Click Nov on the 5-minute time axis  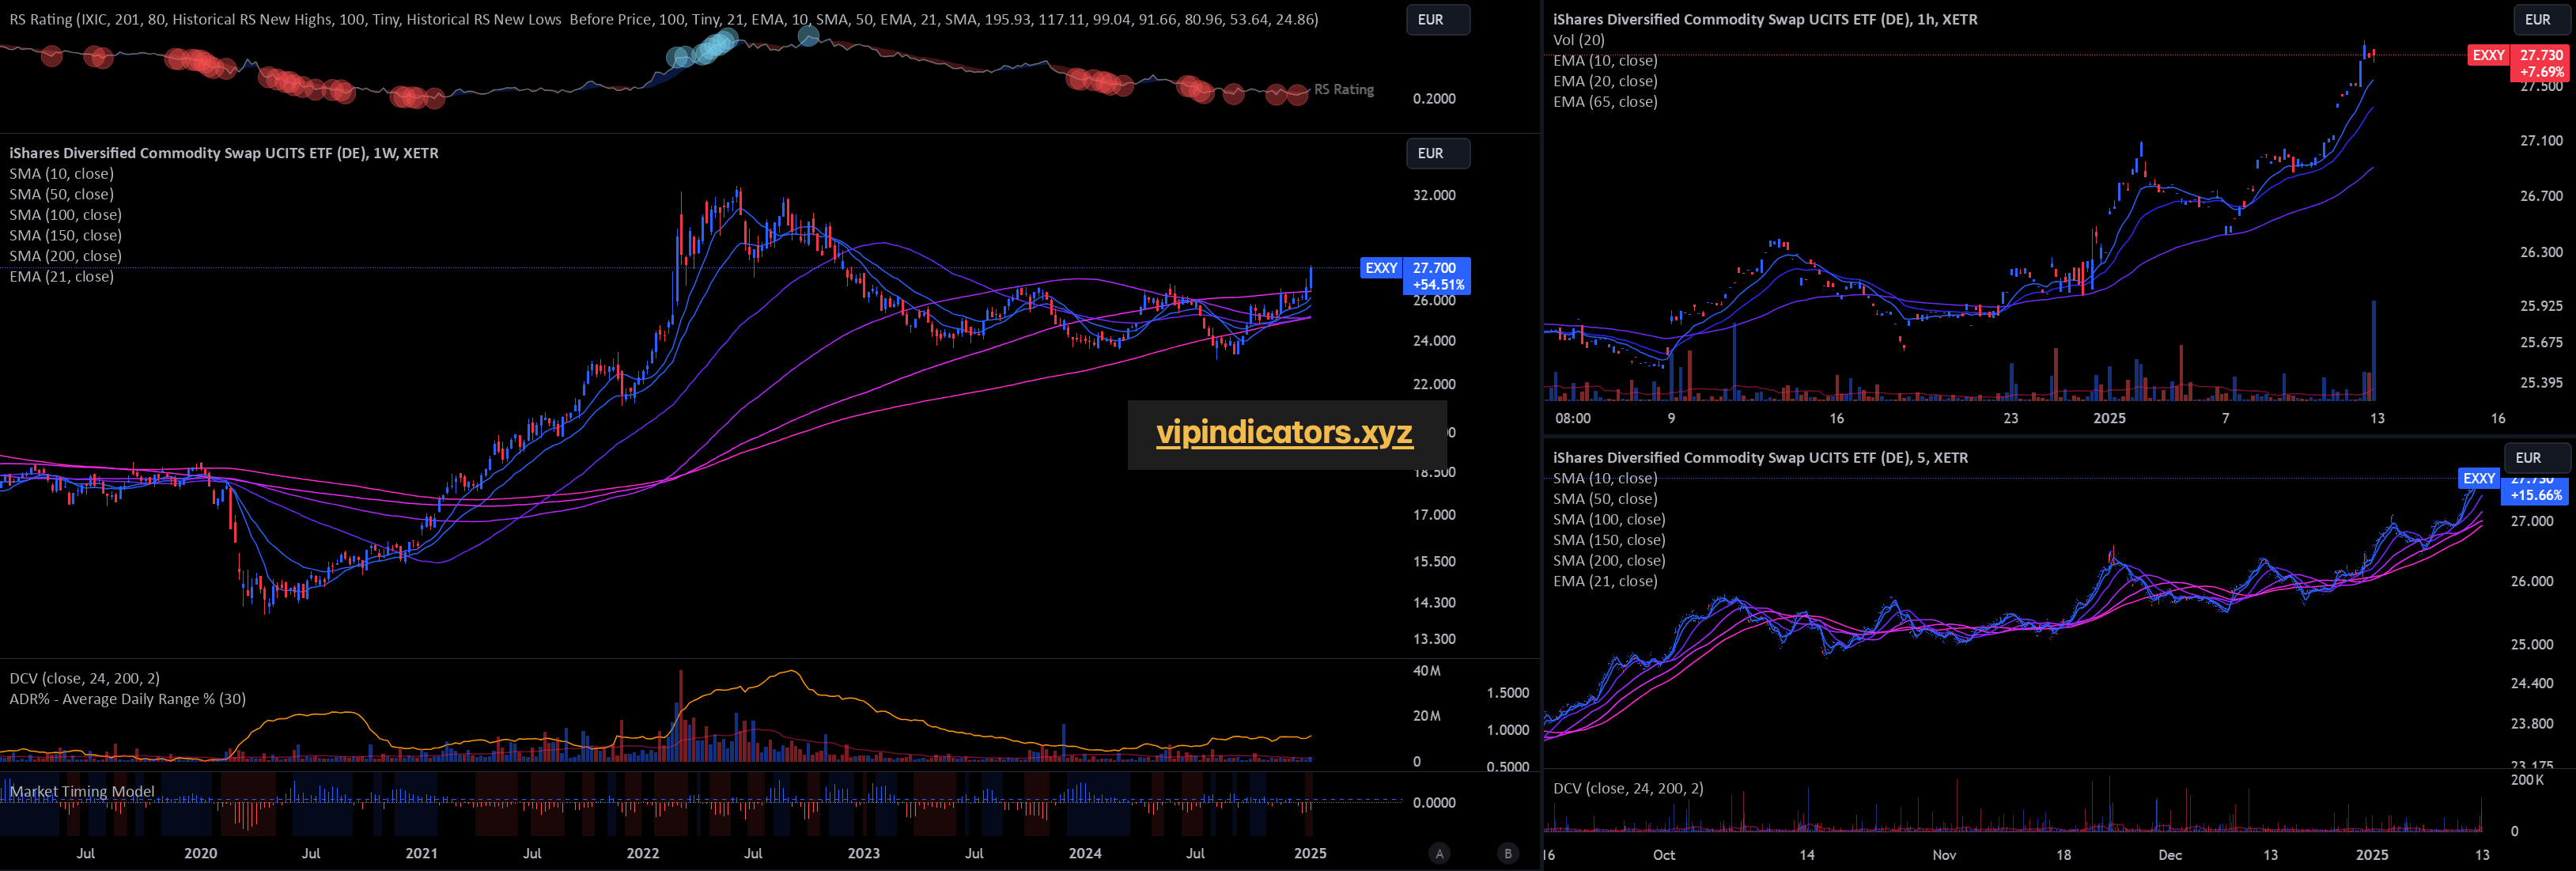(x=1944, y=855)
